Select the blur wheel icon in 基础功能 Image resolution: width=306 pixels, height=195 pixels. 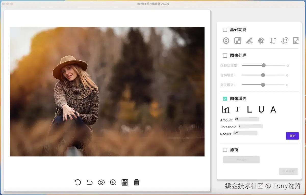(x=226, y=40)
